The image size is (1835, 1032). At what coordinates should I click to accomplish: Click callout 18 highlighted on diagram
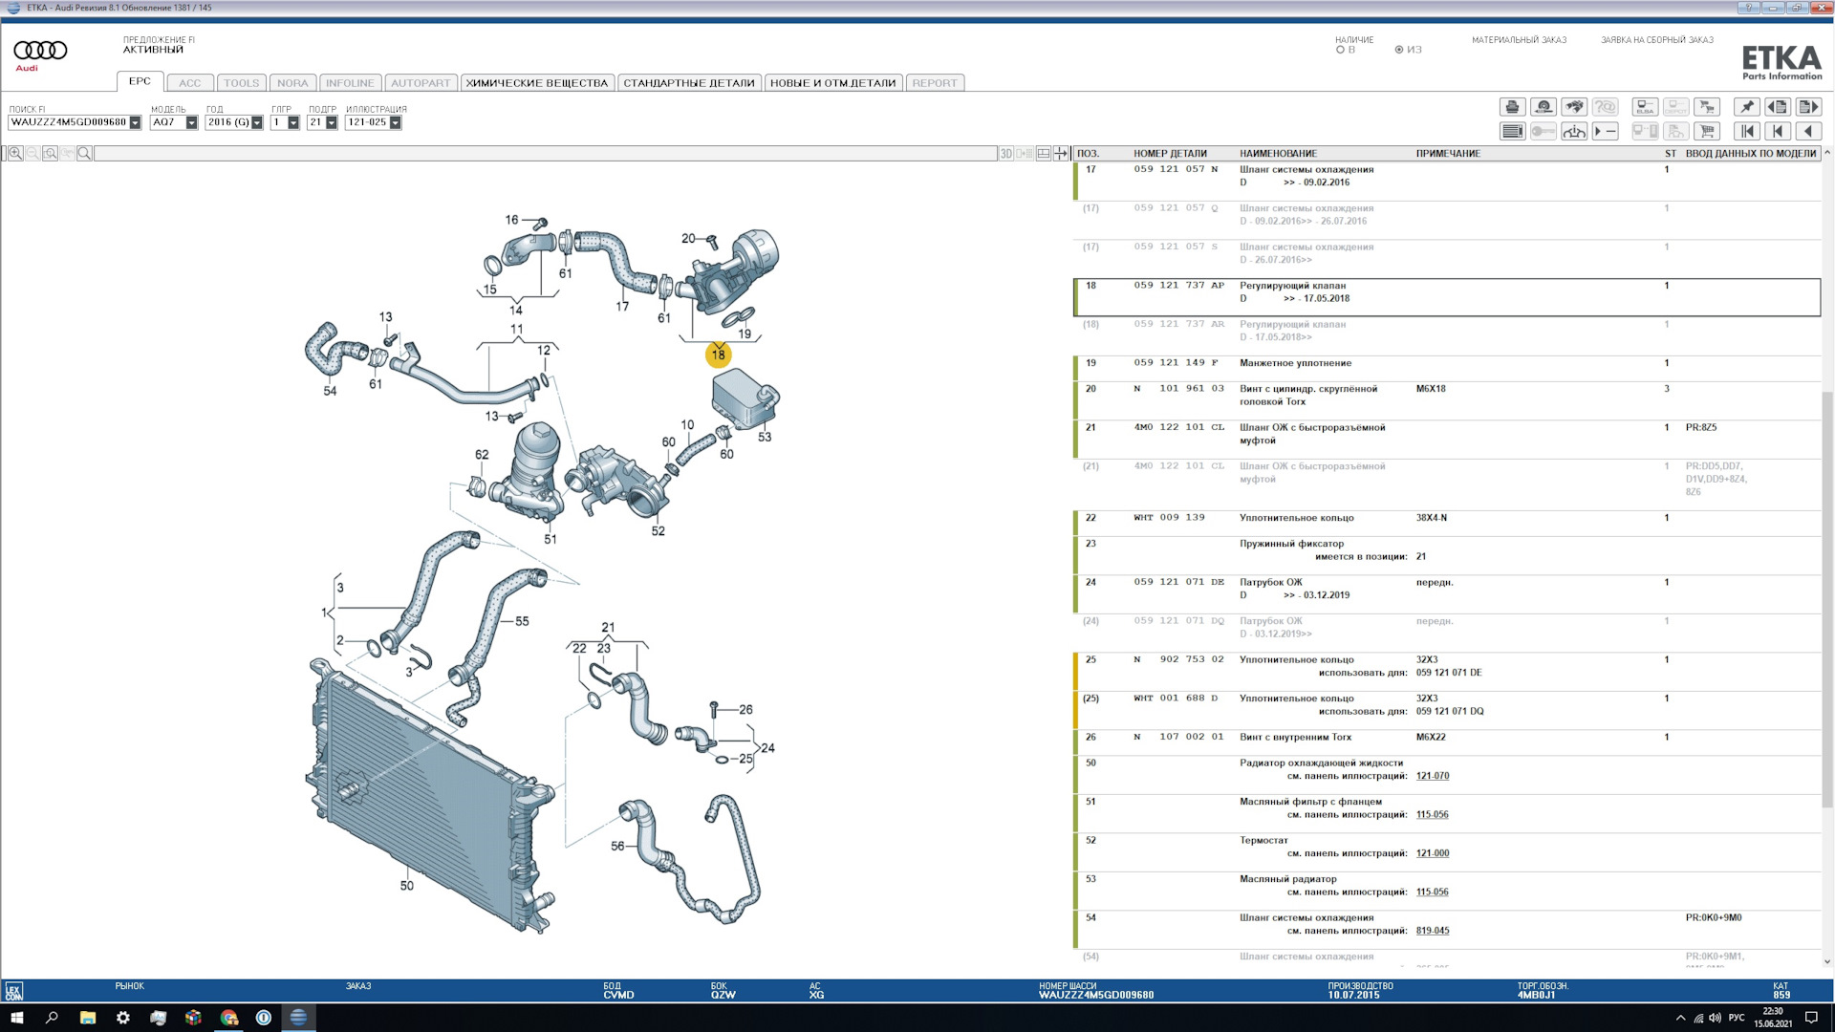point(718,355)
